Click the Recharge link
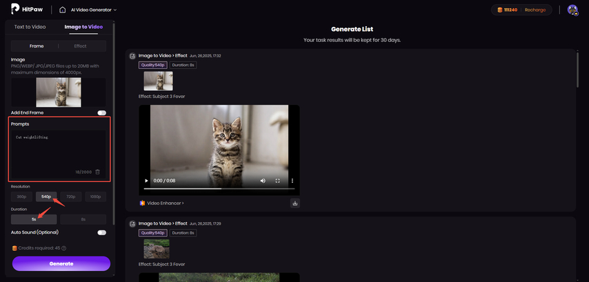This screenshot has height=282, width=589. 535,10
